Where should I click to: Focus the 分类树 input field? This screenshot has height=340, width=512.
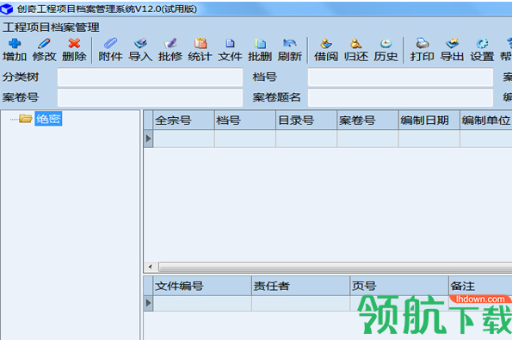click(151, 77)
